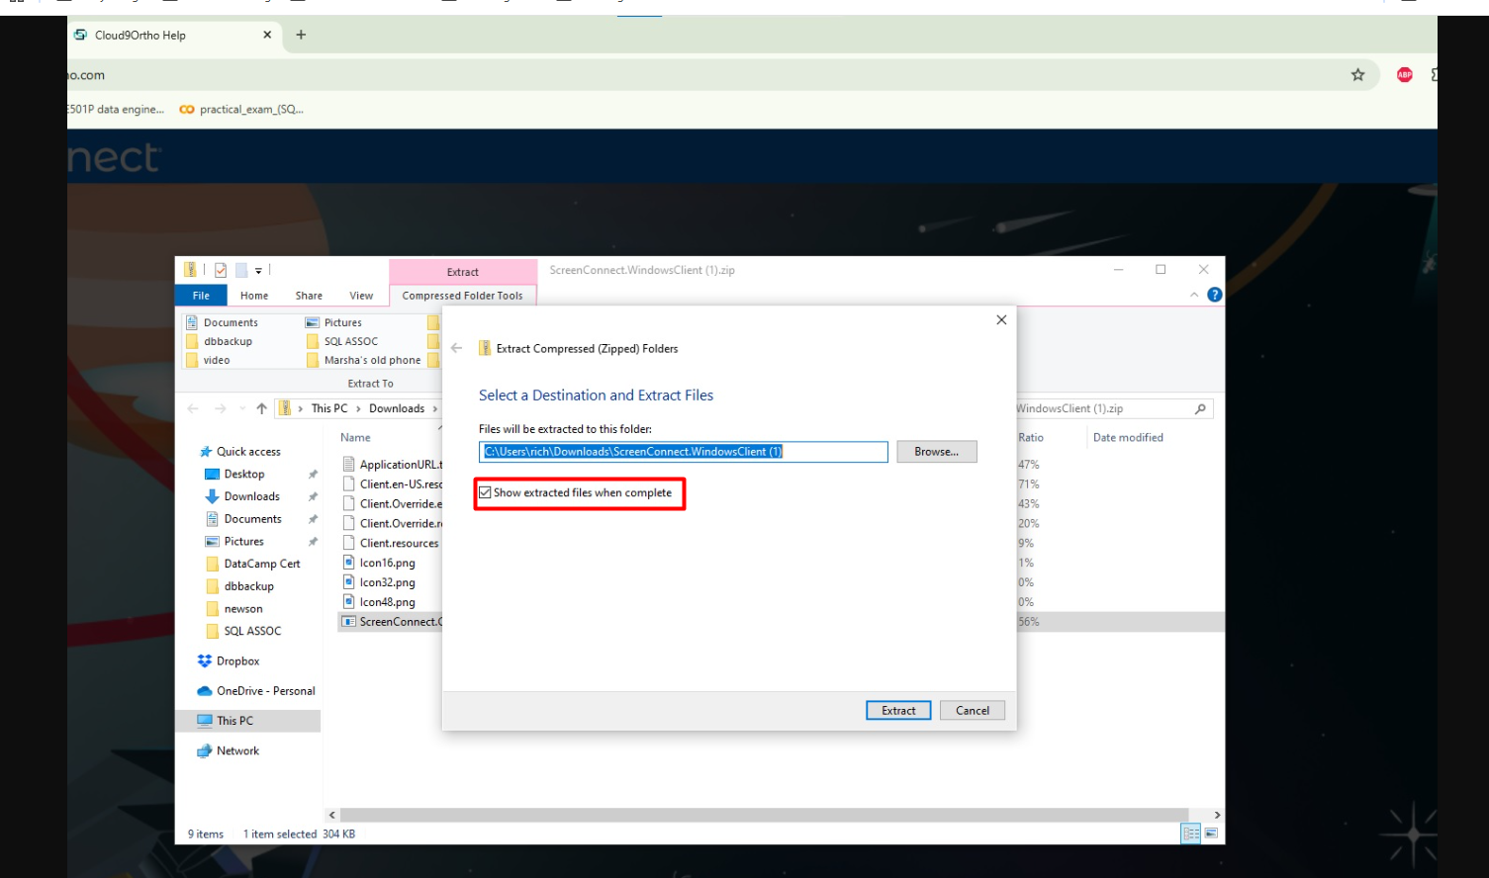Open DataCamp Cert folder in navigation pane
Screen dimensions: 1489x878
point(261,564)
